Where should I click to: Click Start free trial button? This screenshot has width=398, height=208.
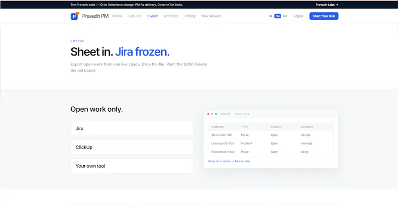pos(324,16)
